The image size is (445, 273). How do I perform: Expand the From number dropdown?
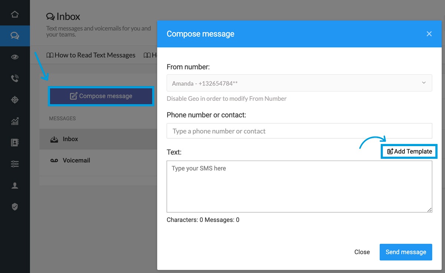pos(299,83)
